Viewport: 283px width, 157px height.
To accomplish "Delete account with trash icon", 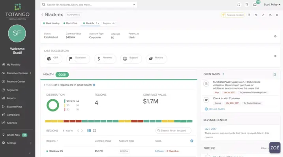I will (277, 15).
